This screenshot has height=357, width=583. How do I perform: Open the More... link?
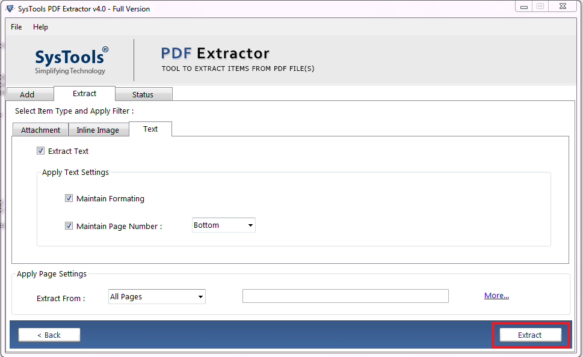pyautogui.click(x=496, y=295)
